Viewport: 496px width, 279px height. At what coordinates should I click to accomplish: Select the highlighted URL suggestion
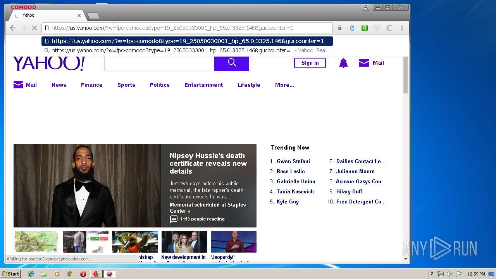tap(187, 41)
